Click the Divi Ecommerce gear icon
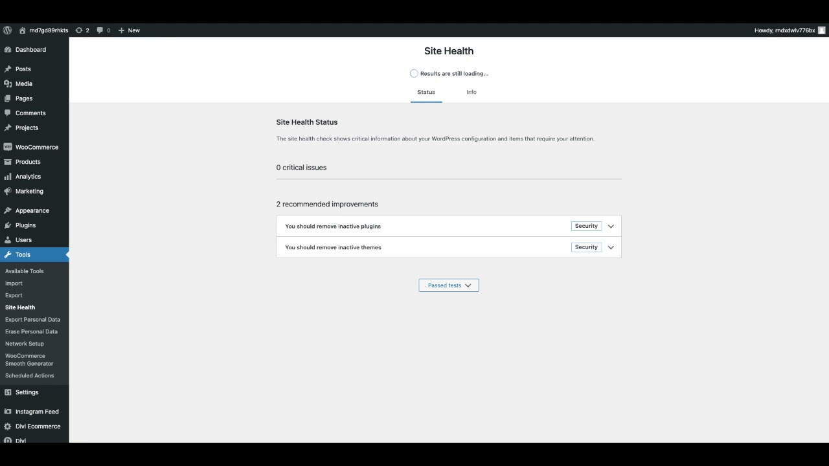This screenshot has width=829, height=466. pos(8,427)
